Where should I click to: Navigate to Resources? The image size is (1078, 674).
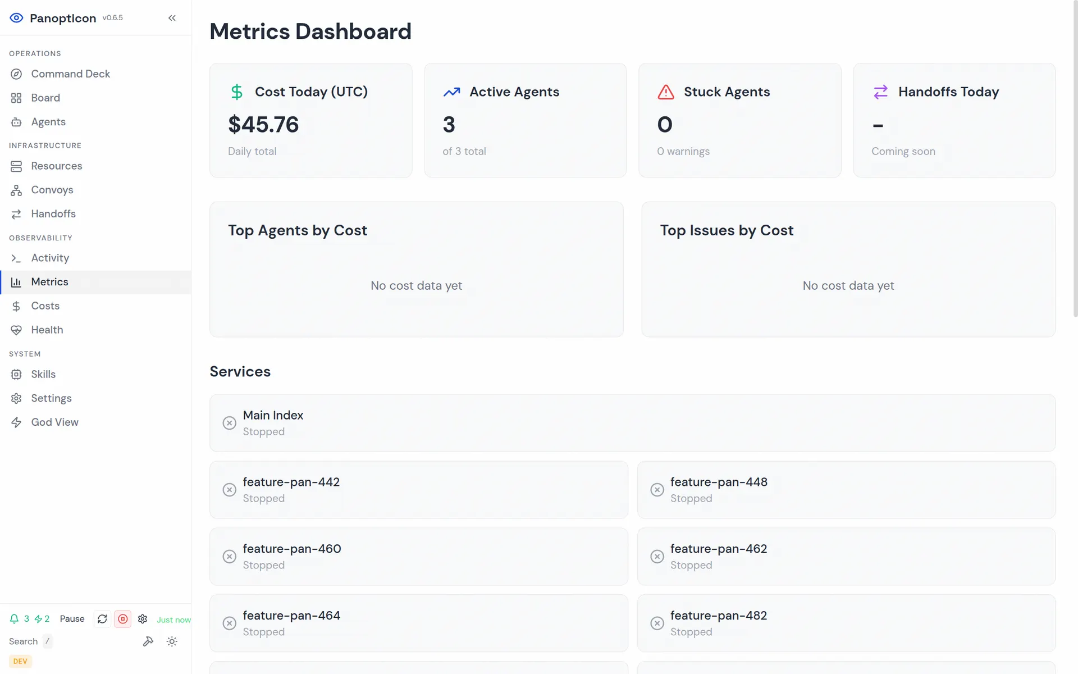(95, 166)
